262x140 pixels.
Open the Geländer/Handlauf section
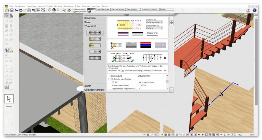(x=94, y=90)
